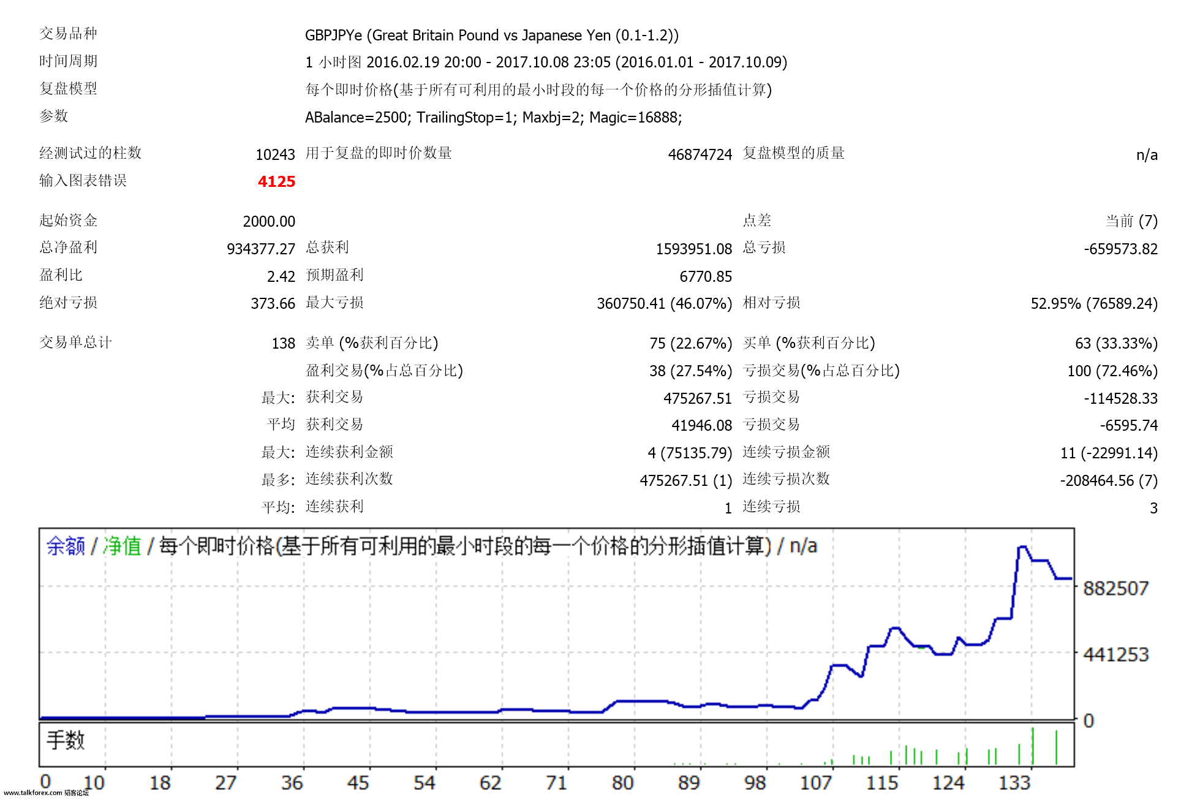1200x799 pixels.
Task: Click the relative drawdown 52.95% (76589.24)
Action: [x=1094, y=303]
